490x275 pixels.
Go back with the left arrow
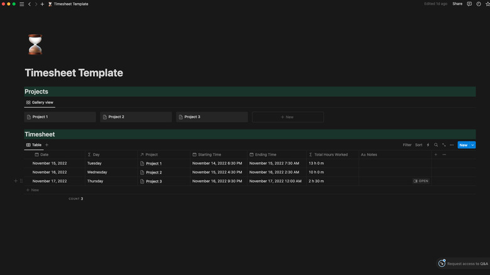point(29,4)
